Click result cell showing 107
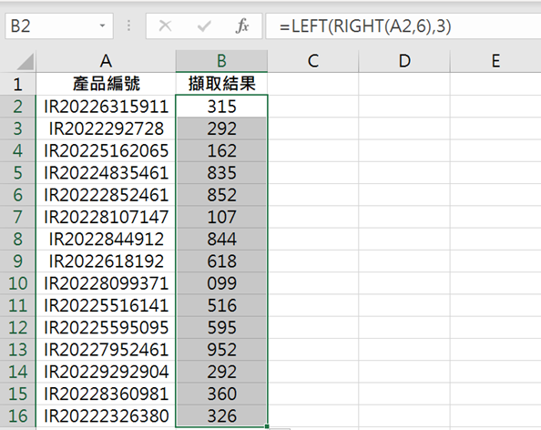Viewport: 541px width, 430px height. pyautogui.click(x=221, y=217)
